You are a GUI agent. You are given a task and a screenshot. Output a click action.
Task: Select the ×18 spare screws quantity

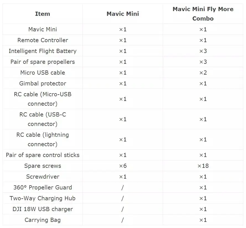(203, 166)
